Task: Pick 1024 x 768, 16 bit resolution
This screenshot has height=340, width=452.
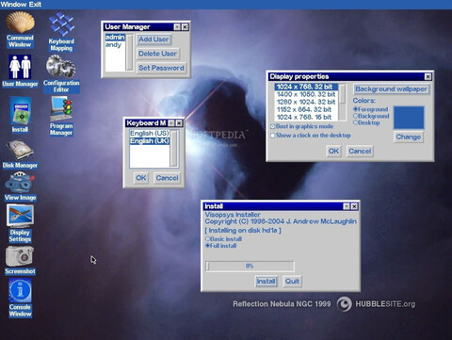Action: coord(306,117)
